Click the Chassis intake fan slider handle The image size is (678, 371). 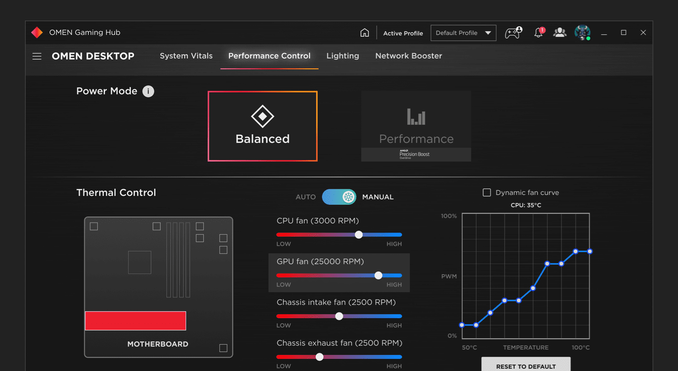pyautogui.click(x=339, y=316)
